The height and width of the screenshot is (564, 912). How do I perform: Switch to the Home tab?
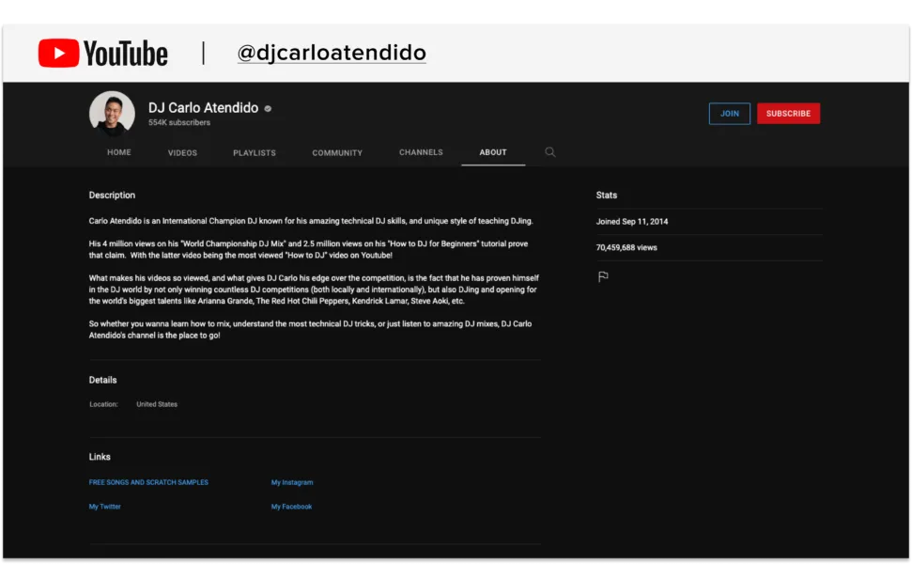(x=119, y=152)
